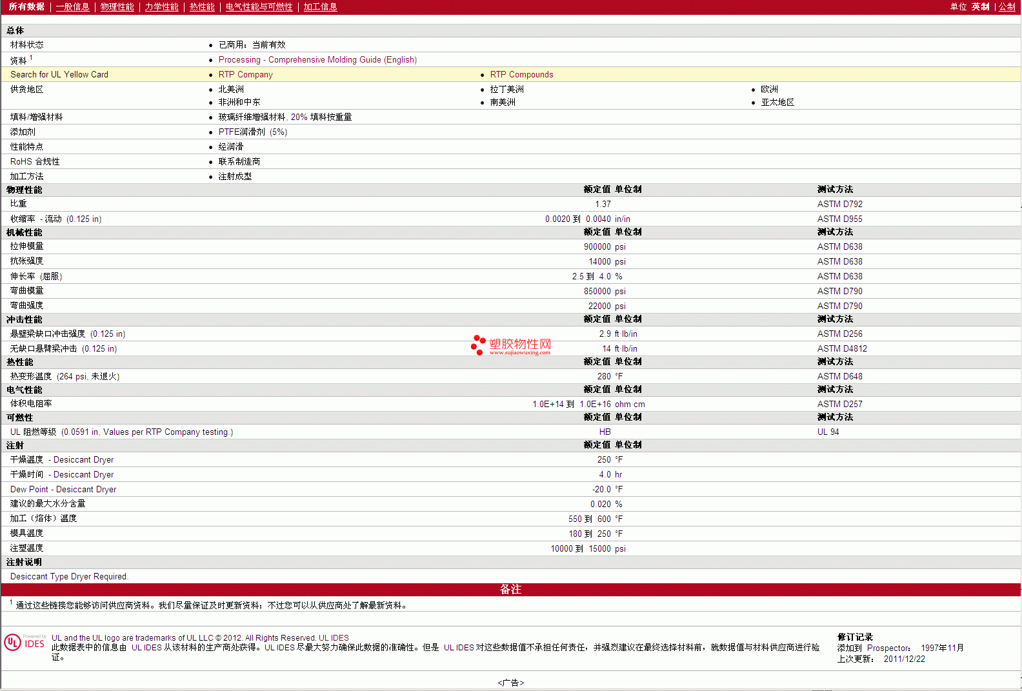
Task: Click the HB flammability value
Action: [605, 432]
